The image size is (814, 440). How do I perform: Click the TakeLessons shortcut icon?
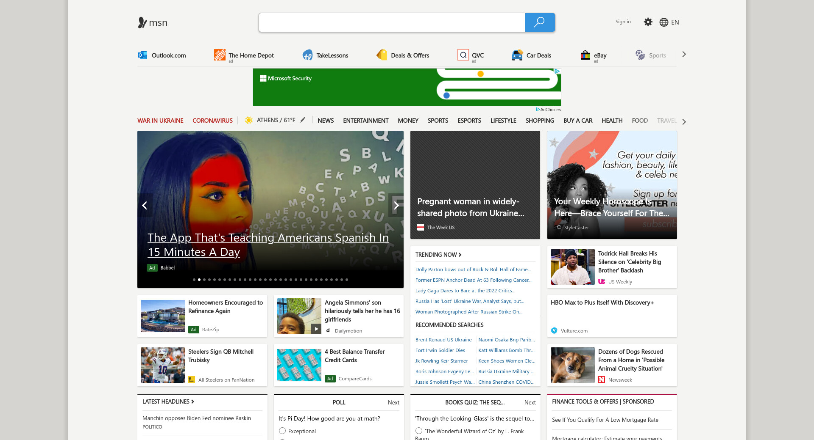(307, 55)
